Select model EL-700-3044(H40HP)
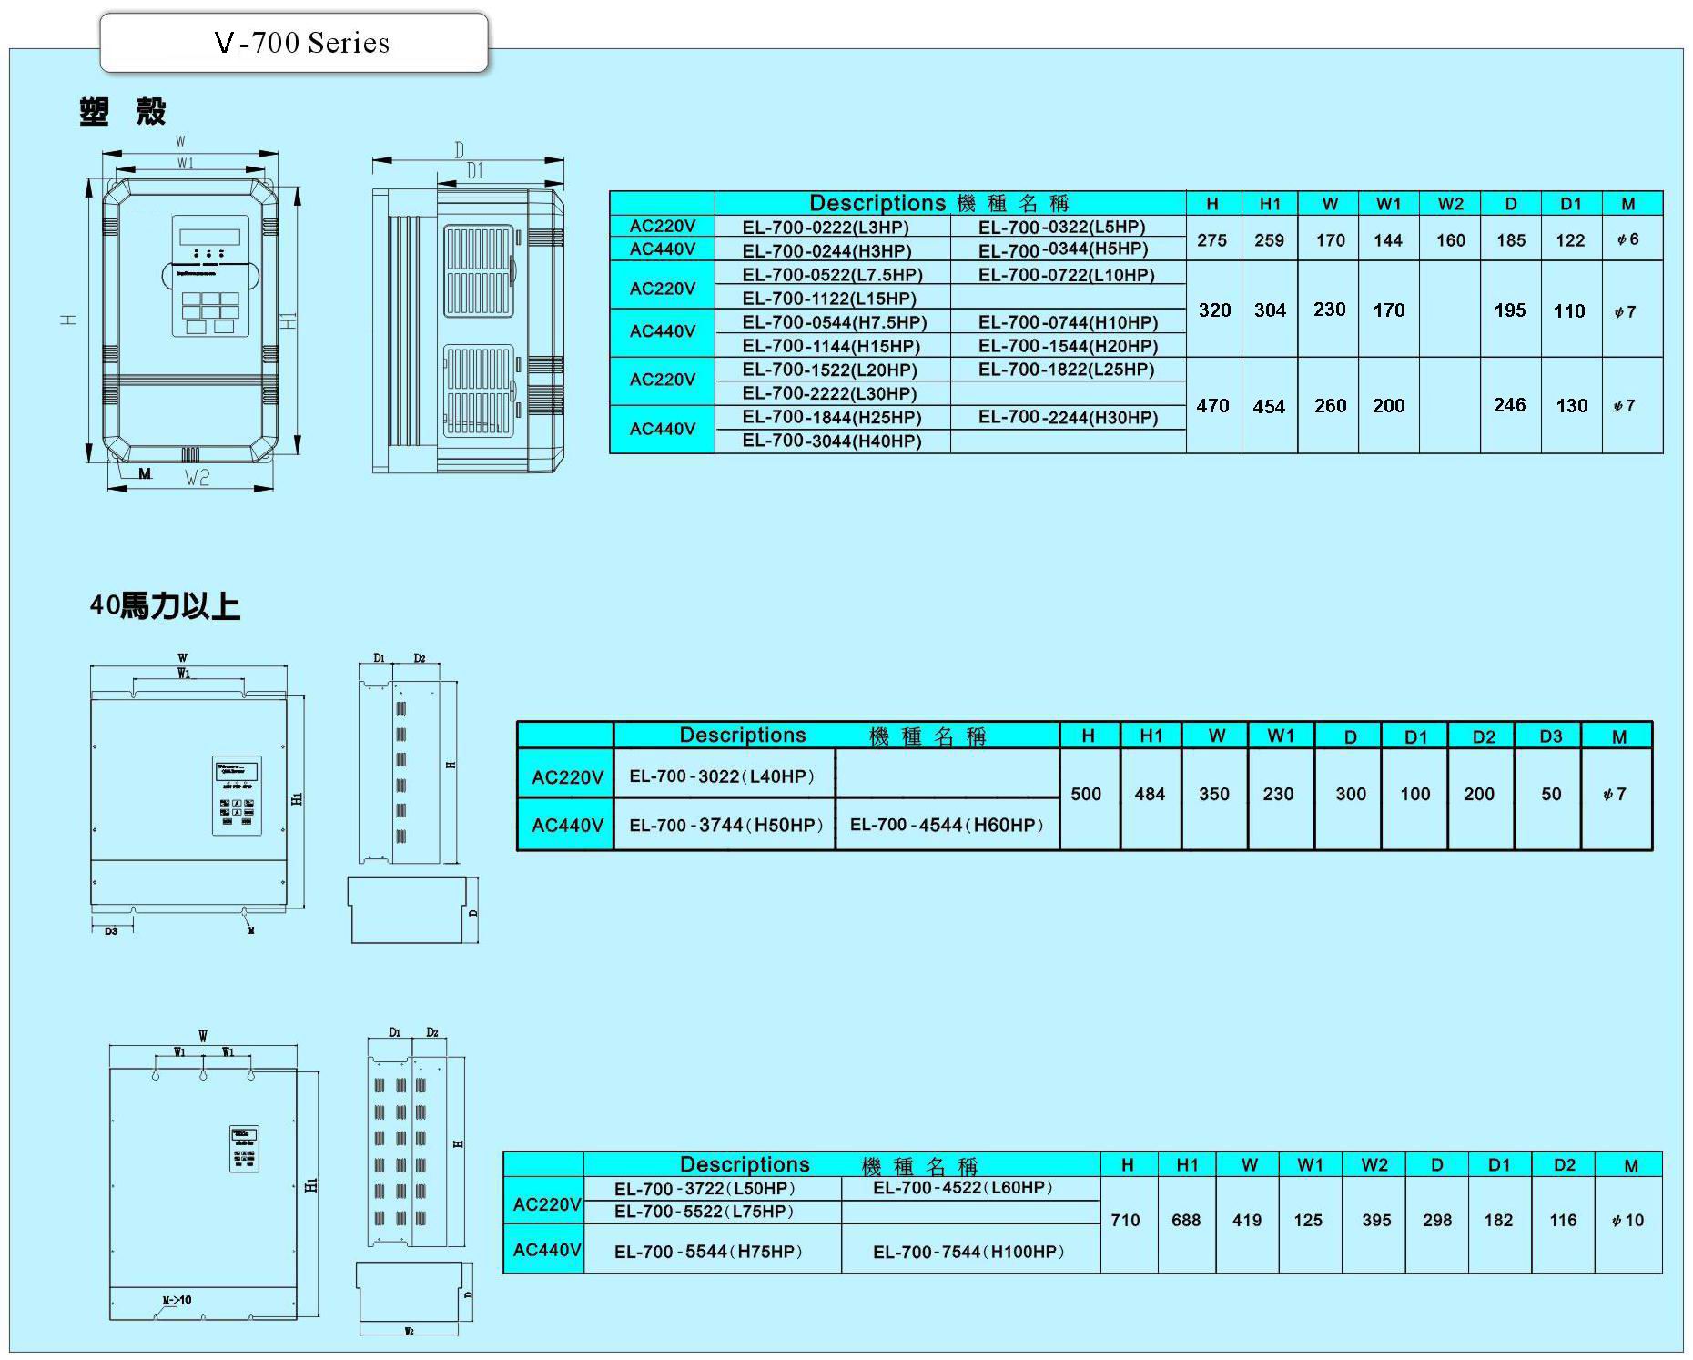The image size is (1693, 1360). tap(832, 441)
